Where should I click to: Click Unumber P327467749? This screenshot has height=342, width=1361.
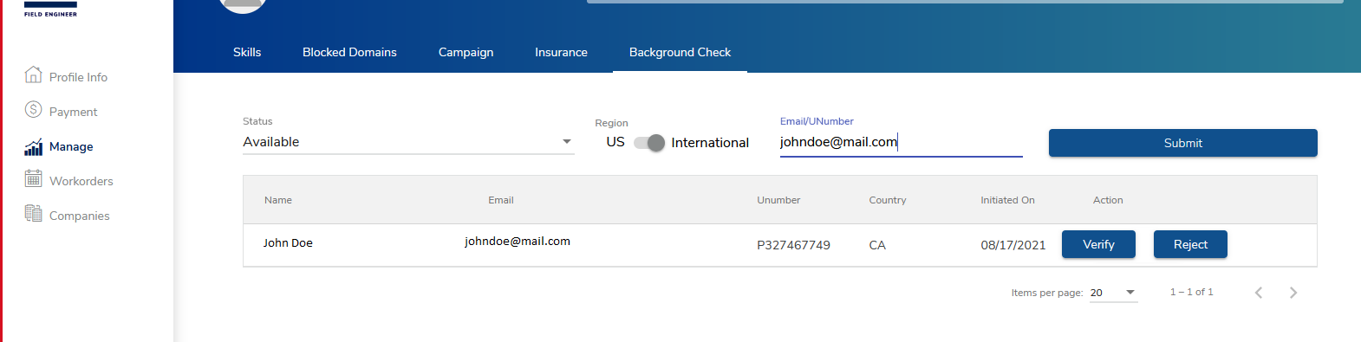pyautogui.click(x=793, y=245)
